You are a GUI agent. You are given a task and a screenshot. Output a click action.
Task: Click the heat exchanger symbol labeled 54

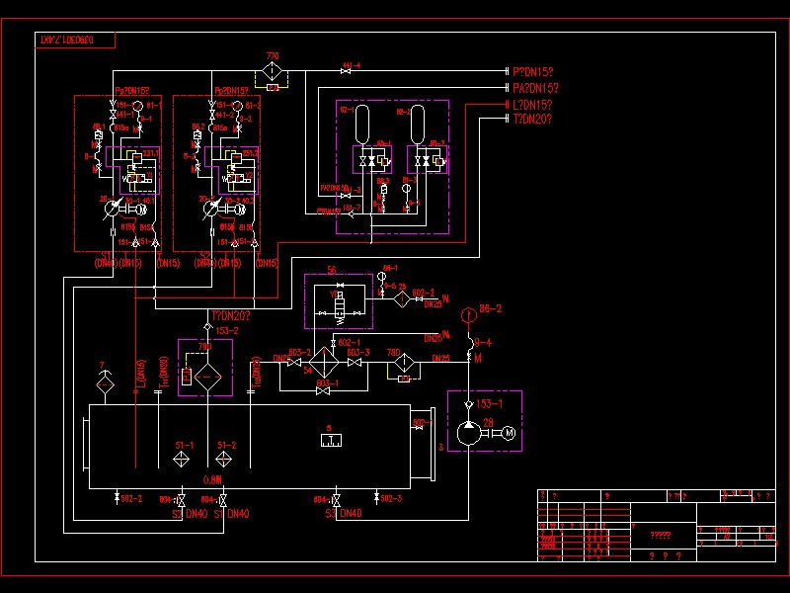pyautogui.click(x=324, y=363)
